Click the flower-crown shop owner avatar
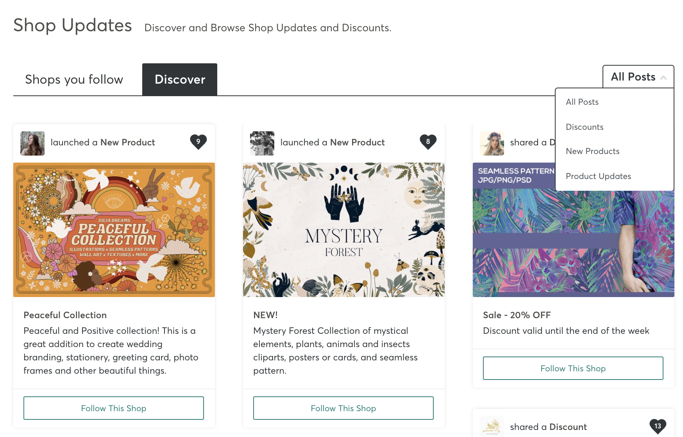This screenshot has width=683, height=437. coord(492,143)
